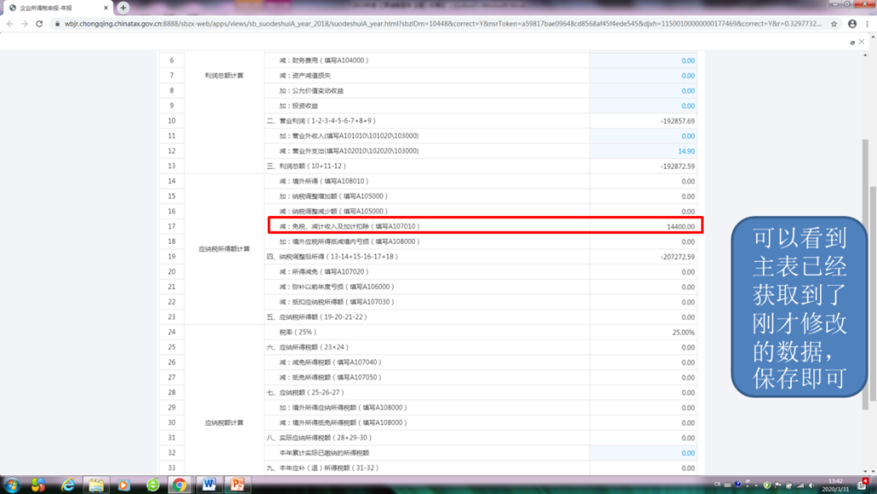Open a new browser tab

coord(123,7)
